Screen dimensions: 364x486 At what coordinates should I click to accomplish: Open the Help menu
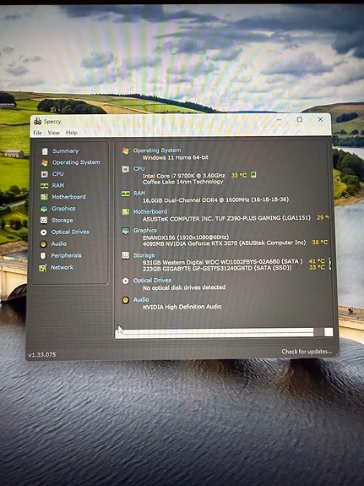pyautogui.click(x=72, y=133)
